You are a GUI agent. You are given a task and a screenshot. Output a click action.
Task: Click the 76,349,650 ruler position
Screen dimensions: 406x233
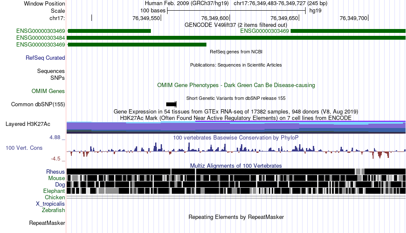[x=284, y=18]
